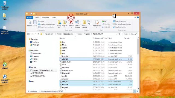Viewport: 175px width, 98px height.
Task: Switch to the Inicio ribbon tab
Action: coord(37,18)
